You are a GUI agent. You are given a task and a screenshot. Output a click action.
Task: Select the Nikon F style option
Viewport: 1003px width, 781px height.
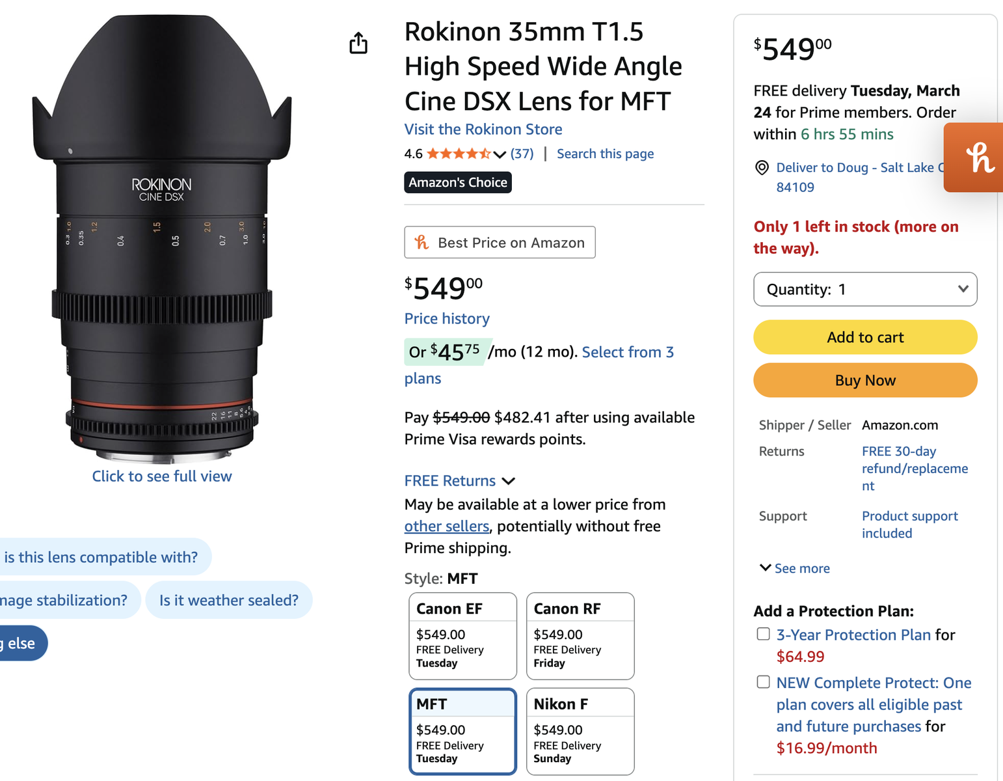(x=580, y=731)
